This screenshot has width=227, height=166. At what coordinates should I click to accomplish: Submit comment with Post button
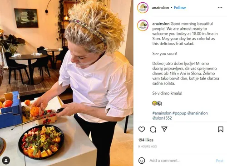[x=219, y=161]
